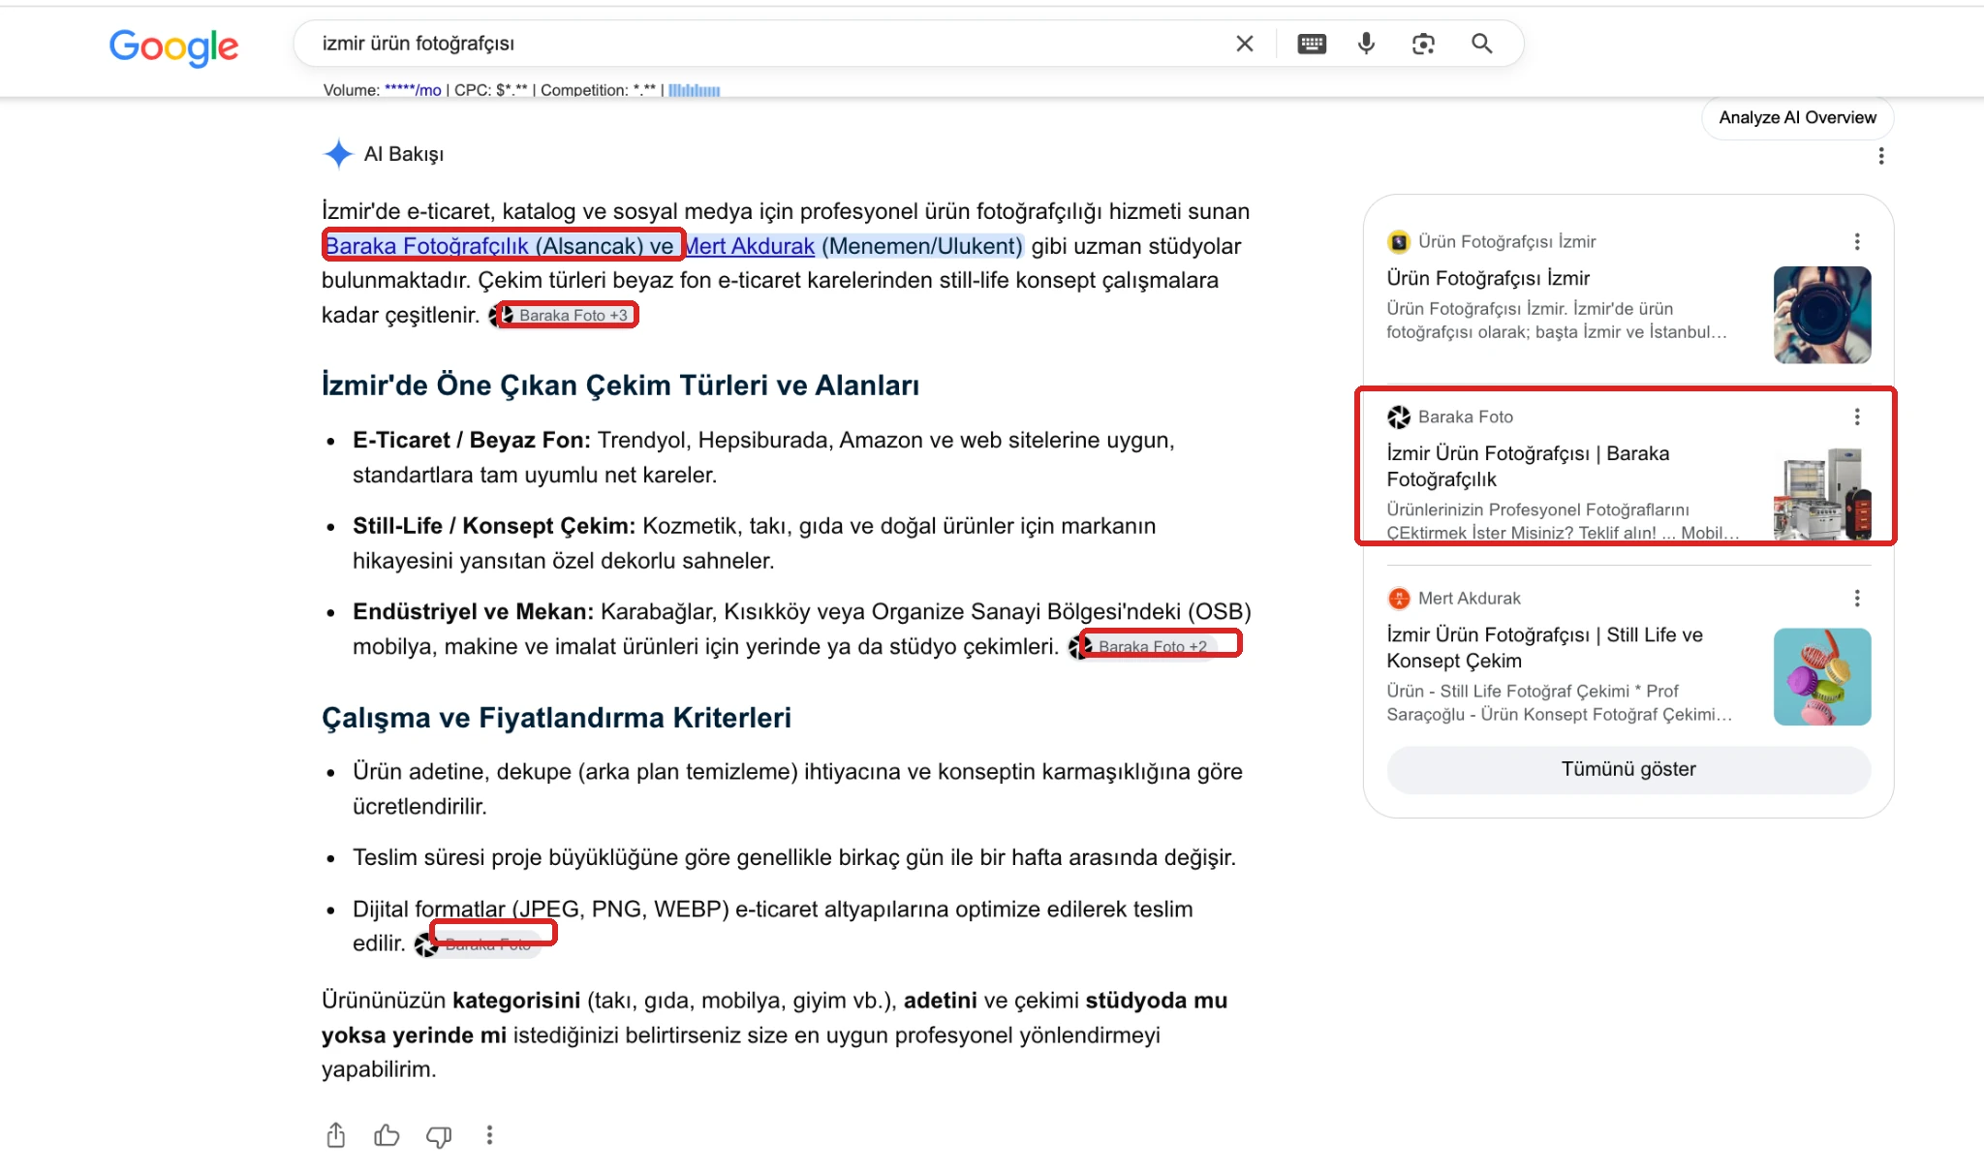Open İzmir Ürün Fotoğrafçısı | Baraka Fotoğrafçılık title

click(x=1528, y=466)
